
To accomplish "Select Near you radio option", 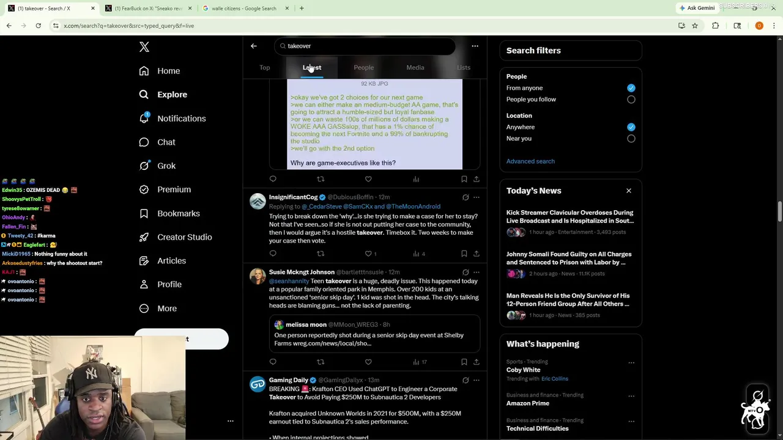I will [x=631, y=139].
